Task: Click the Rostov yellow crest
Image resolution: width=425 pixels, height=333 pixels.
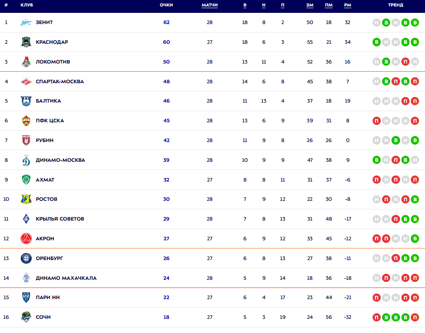Action: pyautogui.click(x=26, y=199)
